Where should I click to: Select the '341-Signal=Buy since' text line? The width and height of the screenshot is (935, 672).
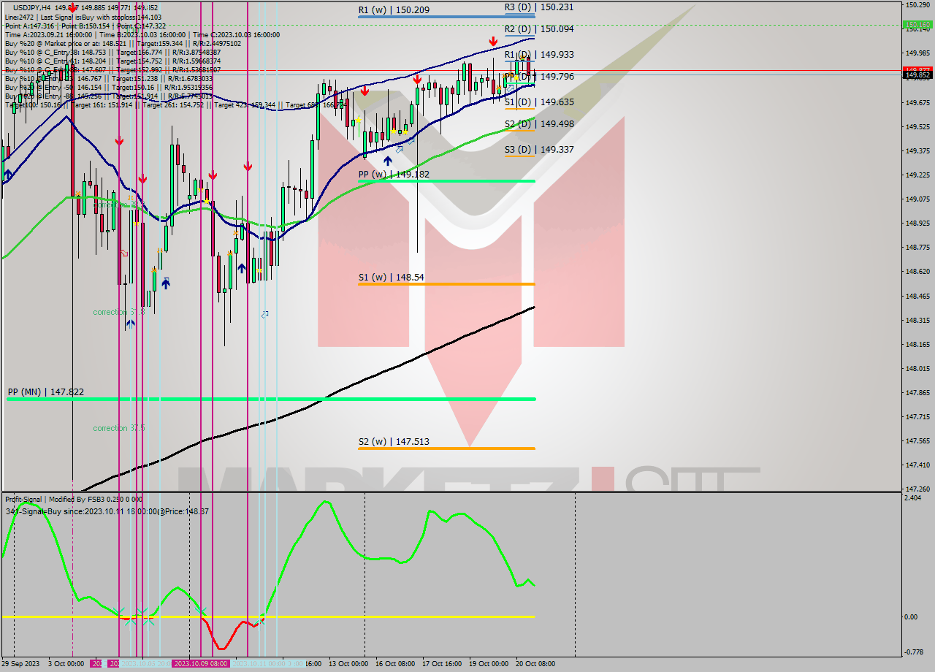click(107, 511)
